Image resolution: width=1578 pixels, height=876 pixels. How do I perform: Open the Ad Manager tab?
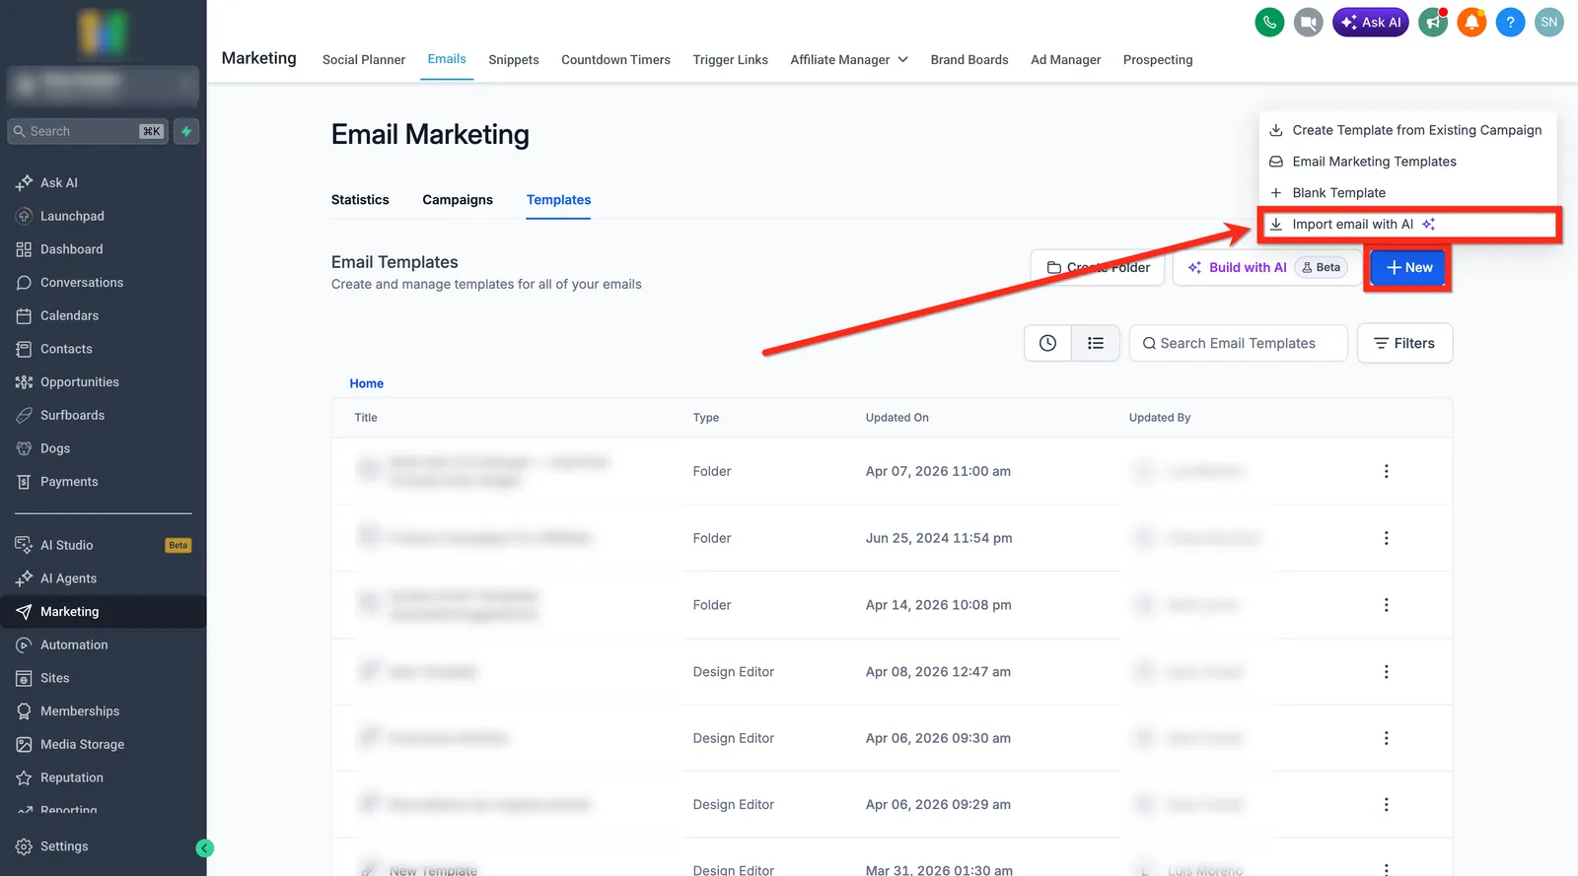[x=1065, y=60]
